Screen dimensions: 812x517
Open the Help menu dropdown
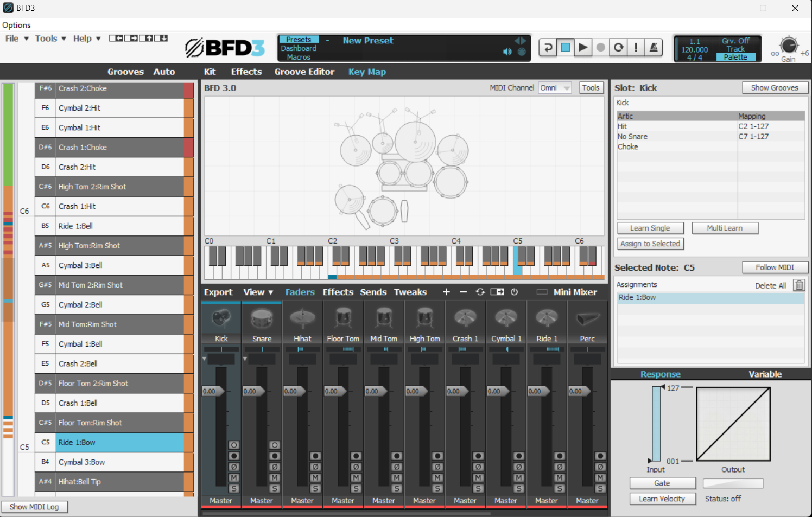point(87,39)
